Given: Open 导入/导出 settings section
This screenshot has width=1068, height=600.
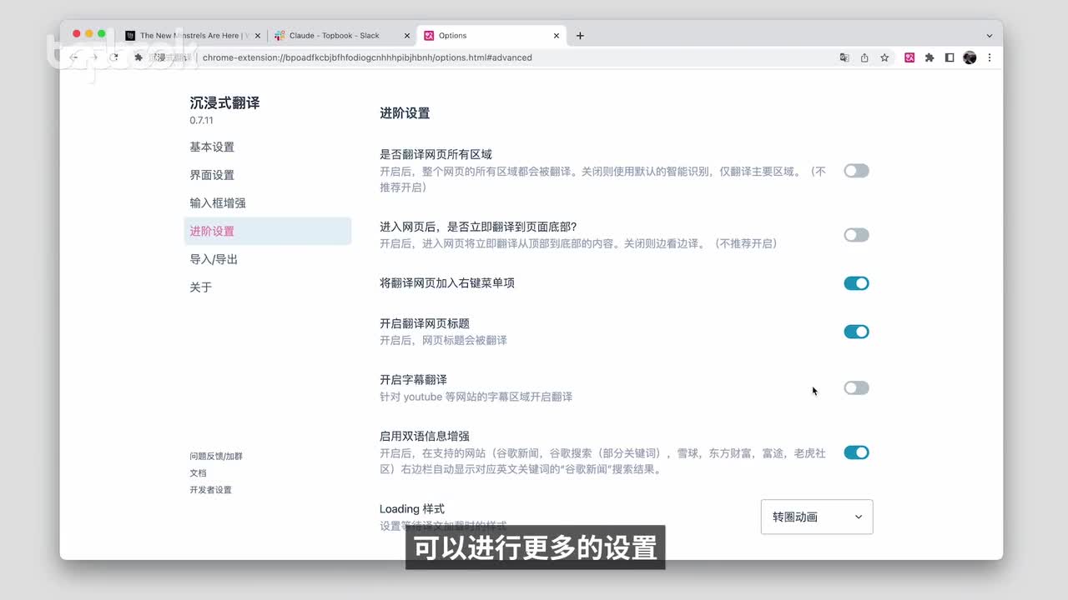Looking at the screenshot, I should pos(214,259).
